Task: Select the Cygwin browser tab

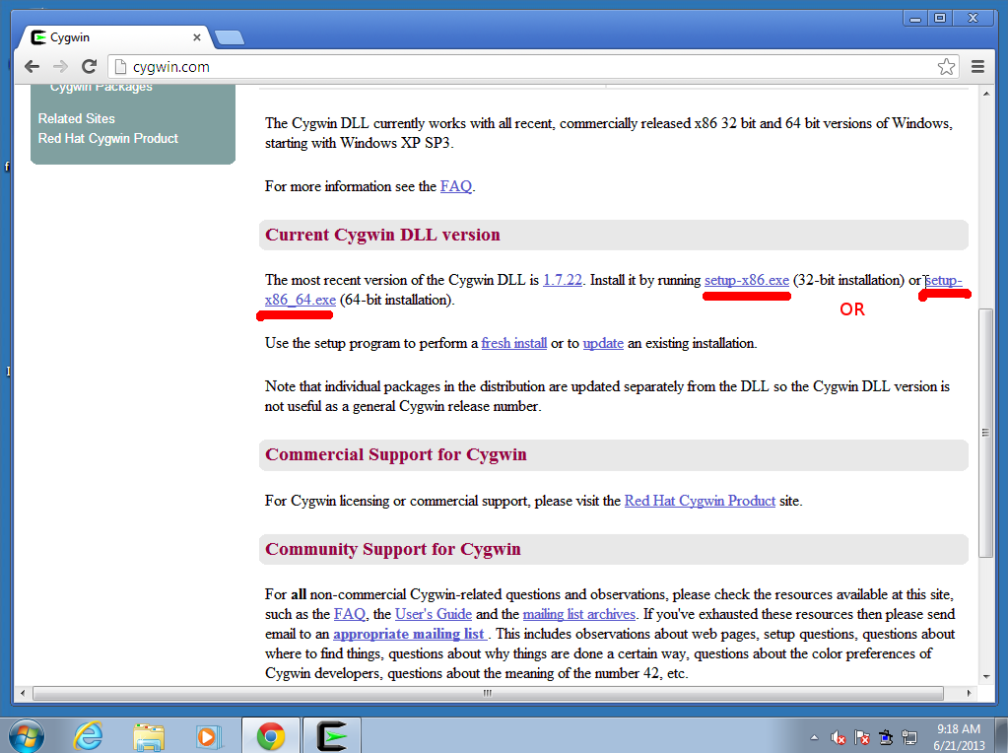Action: click(x=115, y=37)
